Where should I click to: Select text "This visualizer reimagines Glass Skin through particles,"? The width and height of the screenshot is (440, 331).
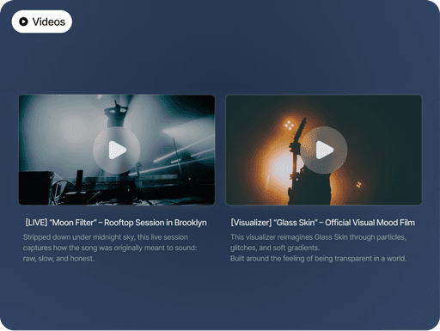tap(318, 237)
